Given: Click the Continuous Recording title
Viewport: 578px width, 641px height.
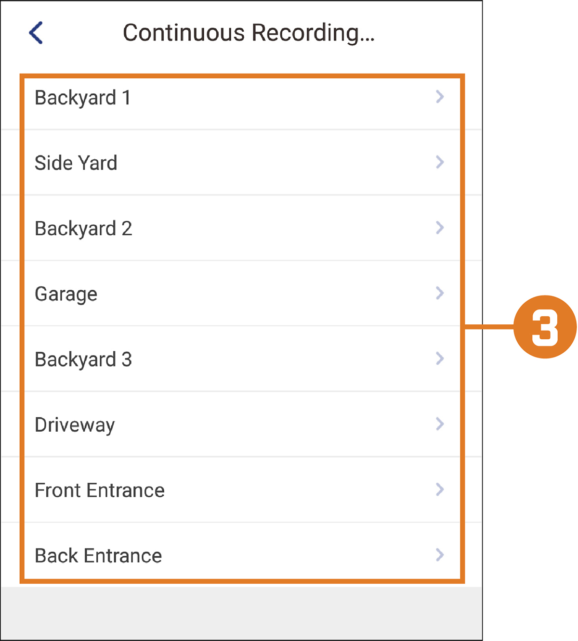Looking at the screenshot, I should (249, 33).
